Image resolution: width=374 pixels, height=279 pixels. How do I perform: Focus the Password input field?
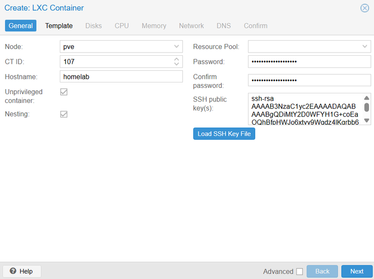click(x=309, y=62)
